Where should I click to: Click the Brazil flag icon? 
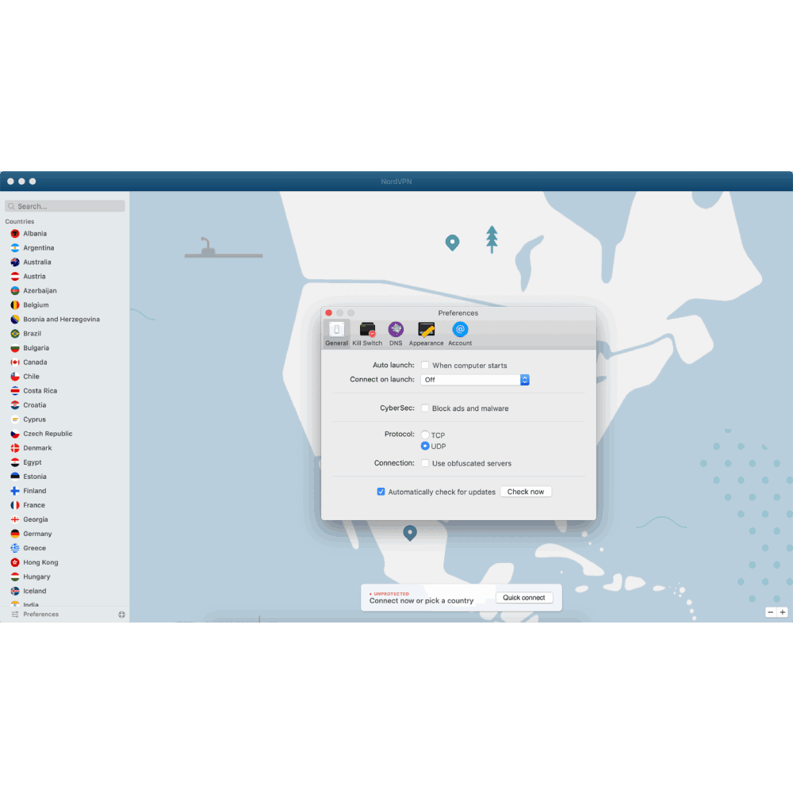[15, 334]
